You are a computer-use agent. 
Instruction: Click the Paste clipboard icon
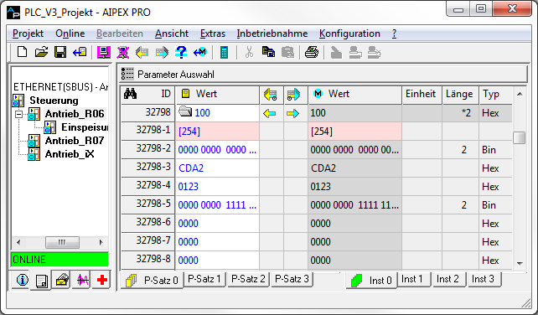click(x=287, y=53)
